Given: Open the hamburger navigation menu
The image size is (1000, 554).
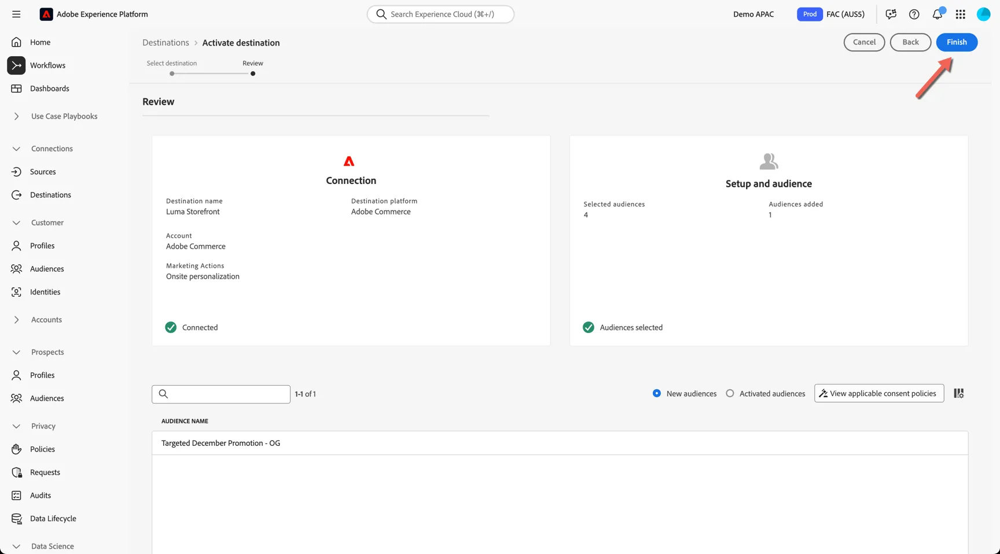Looking at the screenshot, I should [16, 14].
